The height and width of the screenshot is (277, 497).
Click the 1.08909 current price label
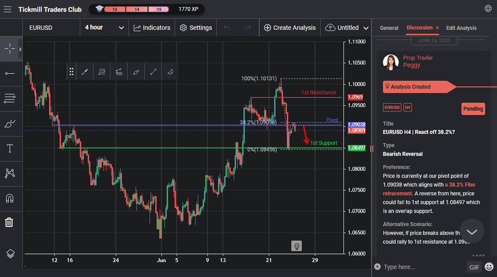pyautogui.click(x=357, y=130)
